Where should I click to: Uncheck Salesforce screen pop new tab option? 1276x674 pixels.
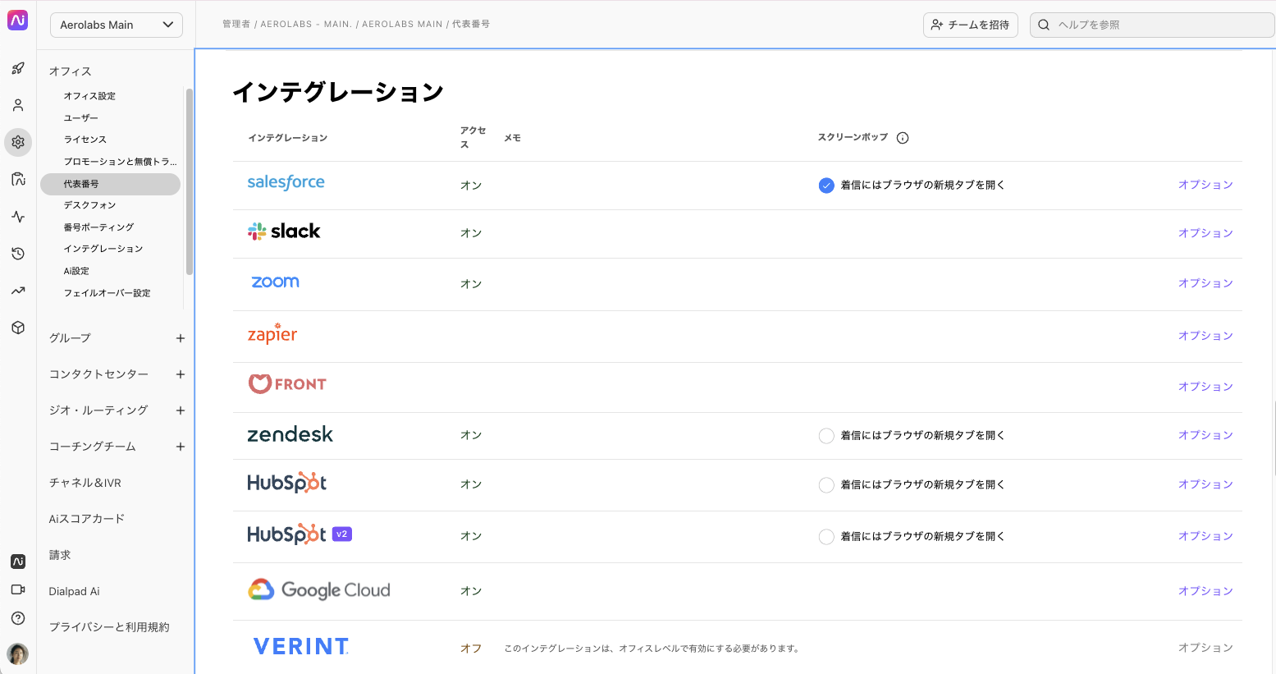click(826, 186)
